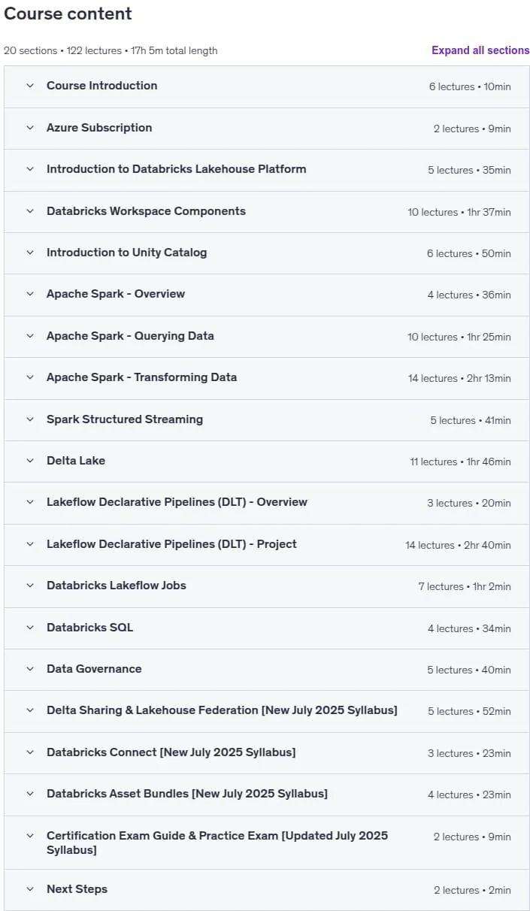Viewport: 530px width, 911px height.
Task: Open Introduction to Databricks Lakehouse Platform section
Action: pyautogui.click(x=267, y=170)
